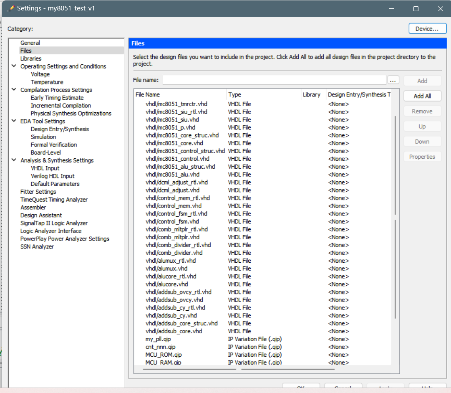Select file vhdl/control_fsm_rtl.vhd
The width and height of the screenshot is (451, 393).
pos(176,214)
